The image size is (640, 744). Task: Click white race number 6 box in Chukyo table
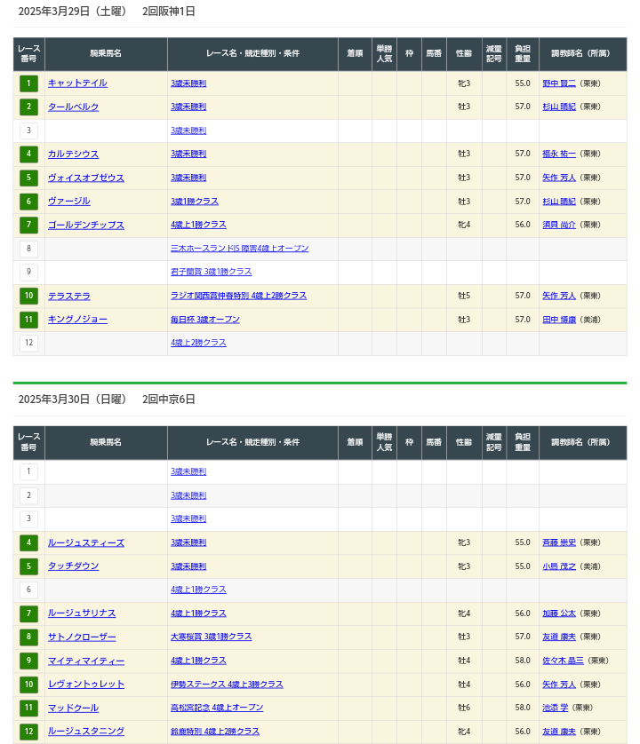29,590
